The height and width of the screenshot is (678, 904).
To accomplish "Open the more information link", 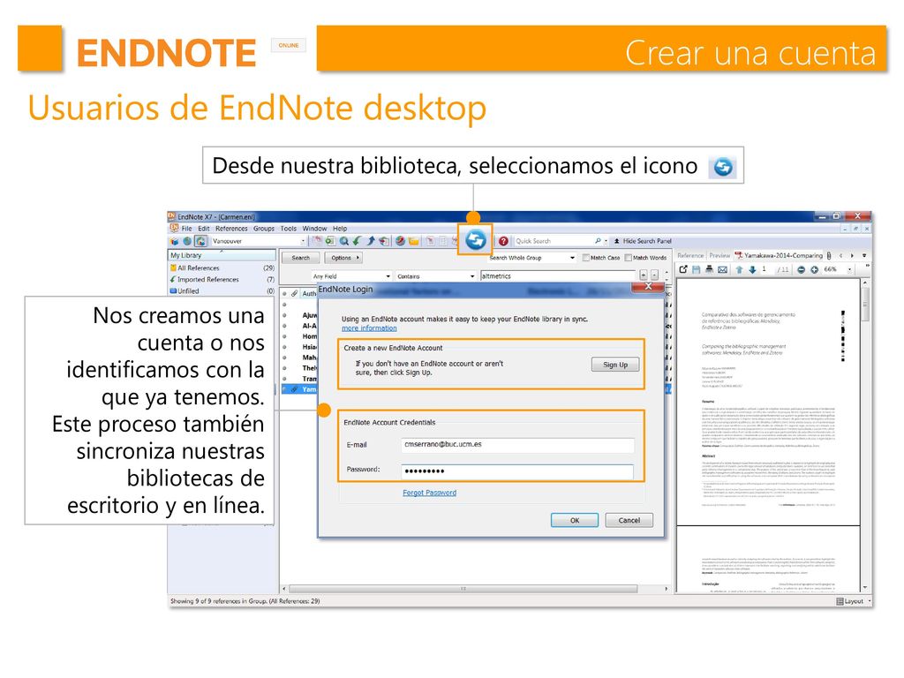I will click(x=369, y=328).
